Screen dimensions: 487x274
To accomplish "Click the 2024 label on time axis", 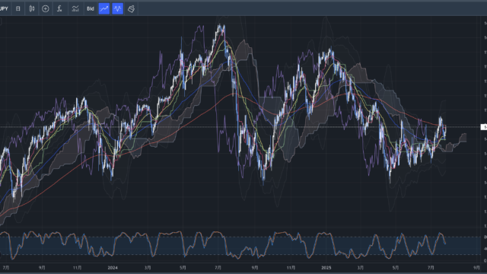I will 113,267.
